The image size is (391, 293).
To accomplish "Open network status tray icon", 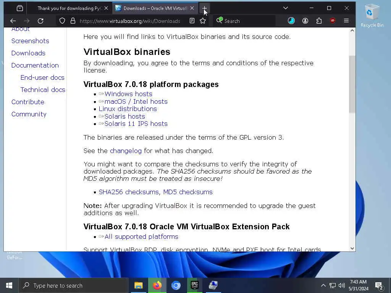I will tap(333, 285).
